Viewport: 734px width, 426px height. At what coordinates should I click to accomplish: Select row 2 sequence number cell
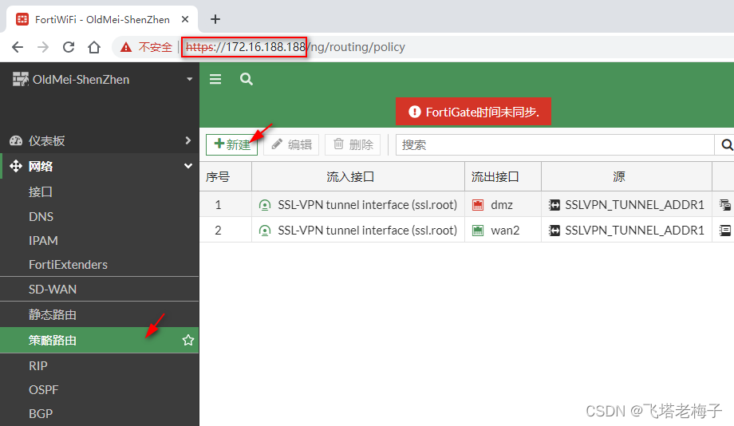pyautogui.click(x=226, y=231)
